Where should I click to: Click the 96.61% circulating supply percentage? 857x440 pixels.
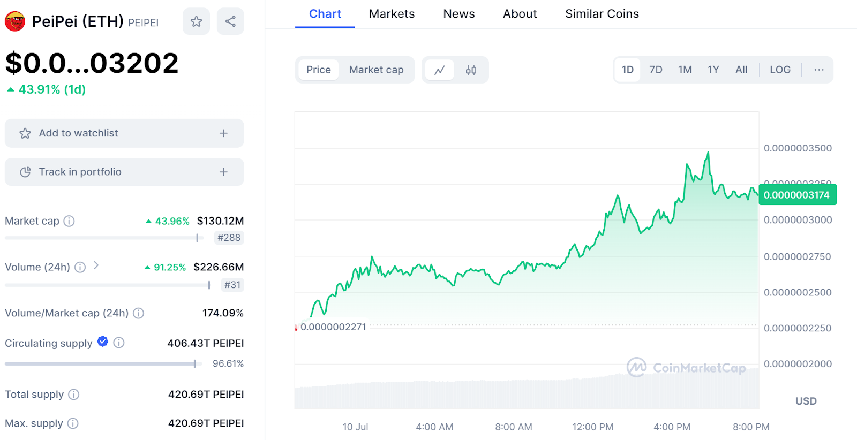228,363
